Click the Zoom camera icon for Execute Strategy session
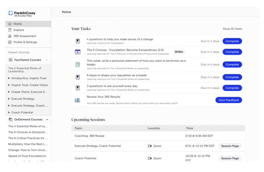 point(150,146)
